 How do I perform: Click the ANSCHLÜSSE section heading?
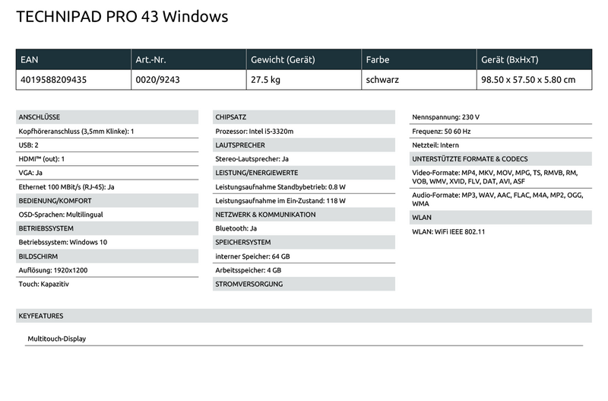(39, 117)
